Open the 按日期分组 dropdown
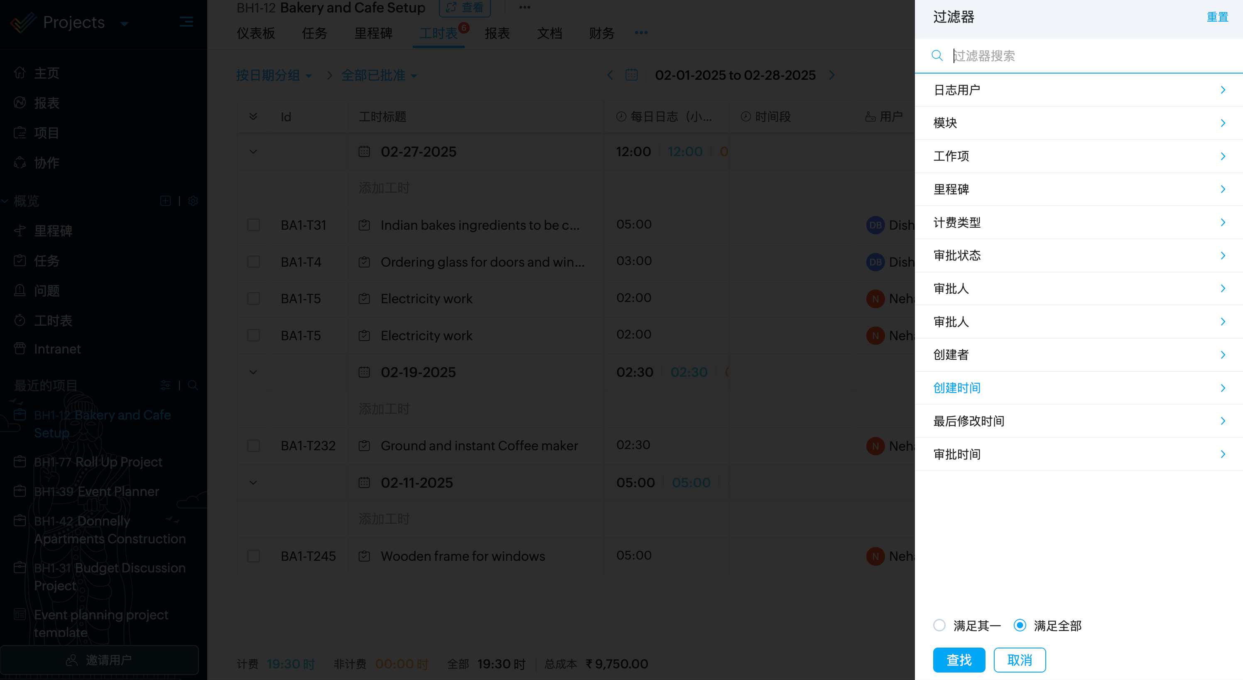 tap(274, 75)
